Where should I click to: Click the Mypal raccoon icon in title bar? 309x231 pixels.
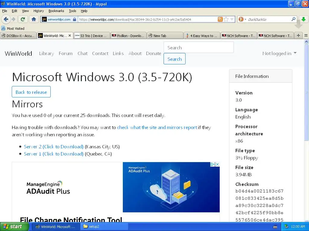(3, 4)
